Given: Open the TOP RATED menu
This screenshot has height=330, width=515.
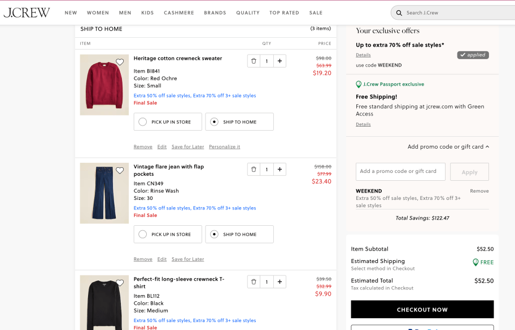Looking at the screenshot, I should coord(285,13).
